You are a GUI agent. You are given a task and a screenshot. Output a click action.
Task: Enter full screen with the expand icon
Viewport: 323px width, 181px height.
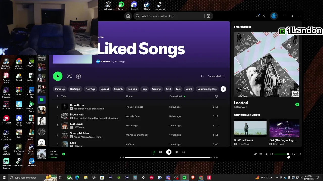tap(299, 154)
